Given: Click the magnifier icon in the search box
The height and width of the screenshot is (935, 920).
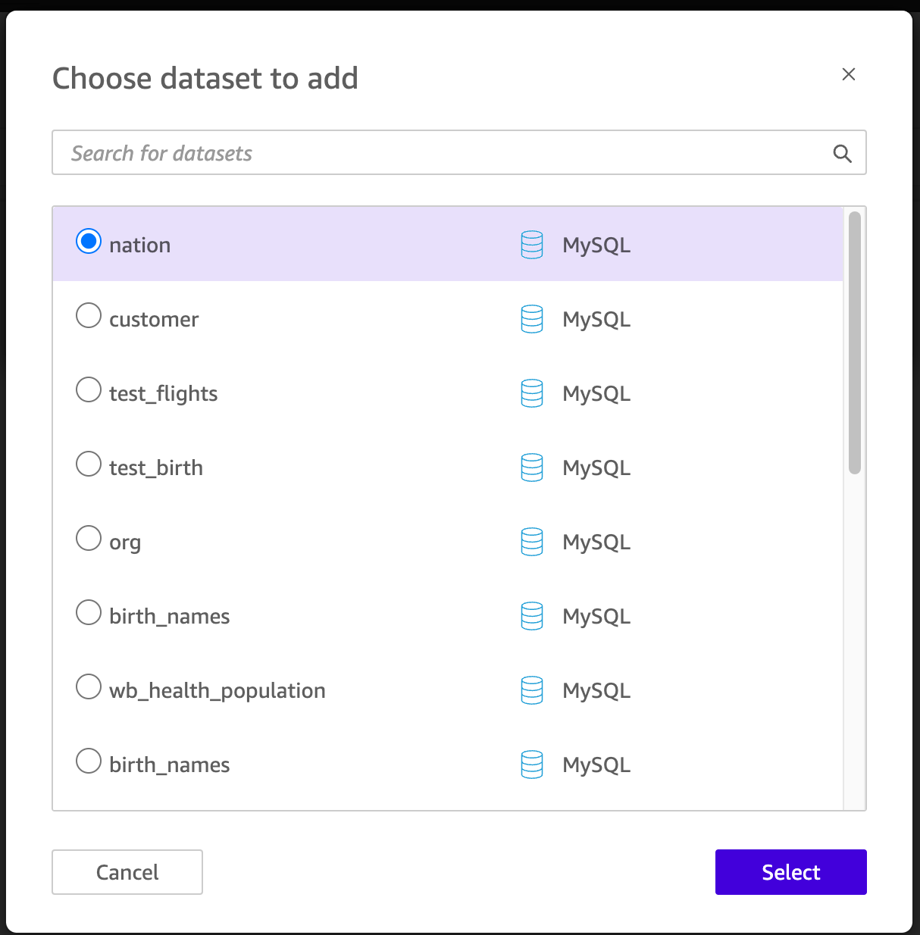Looking at the screenshot, I should [842, 154].
